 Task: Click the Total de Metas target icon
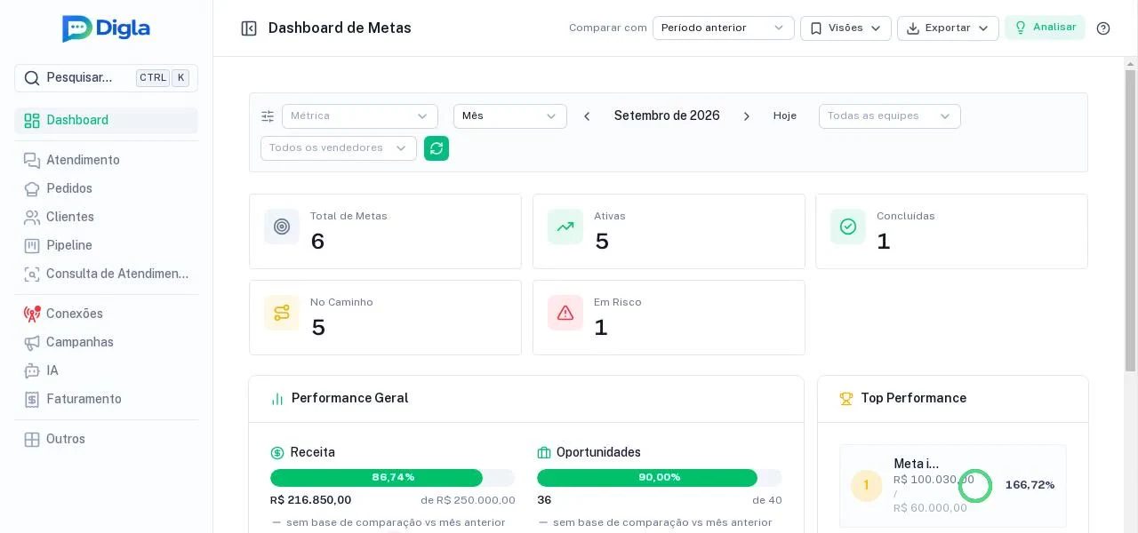pos(282,227)
